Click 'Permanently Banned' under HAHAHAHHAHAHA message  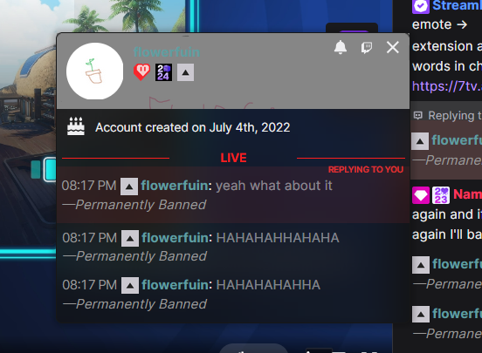click(x=141, y=256)
